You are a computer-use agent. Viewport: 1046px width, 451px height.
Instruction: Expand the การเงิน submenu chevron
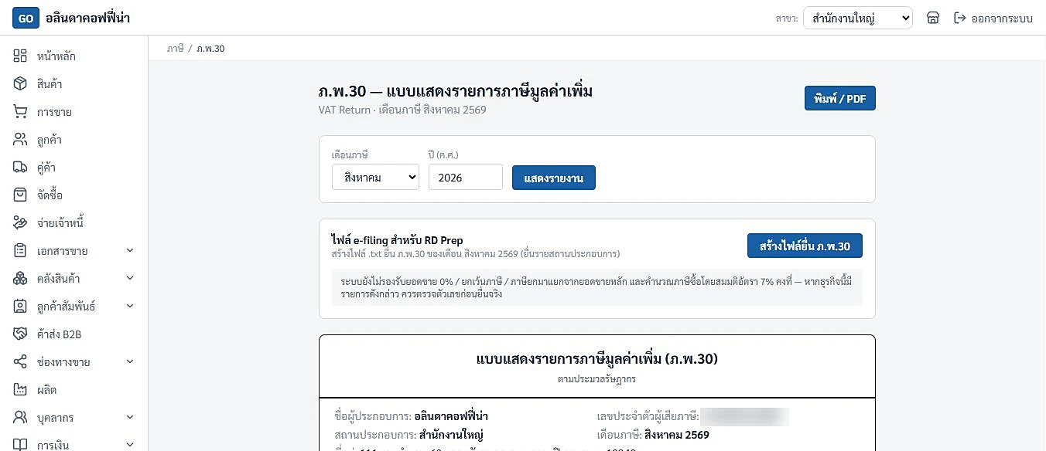[x=130, y=445]
